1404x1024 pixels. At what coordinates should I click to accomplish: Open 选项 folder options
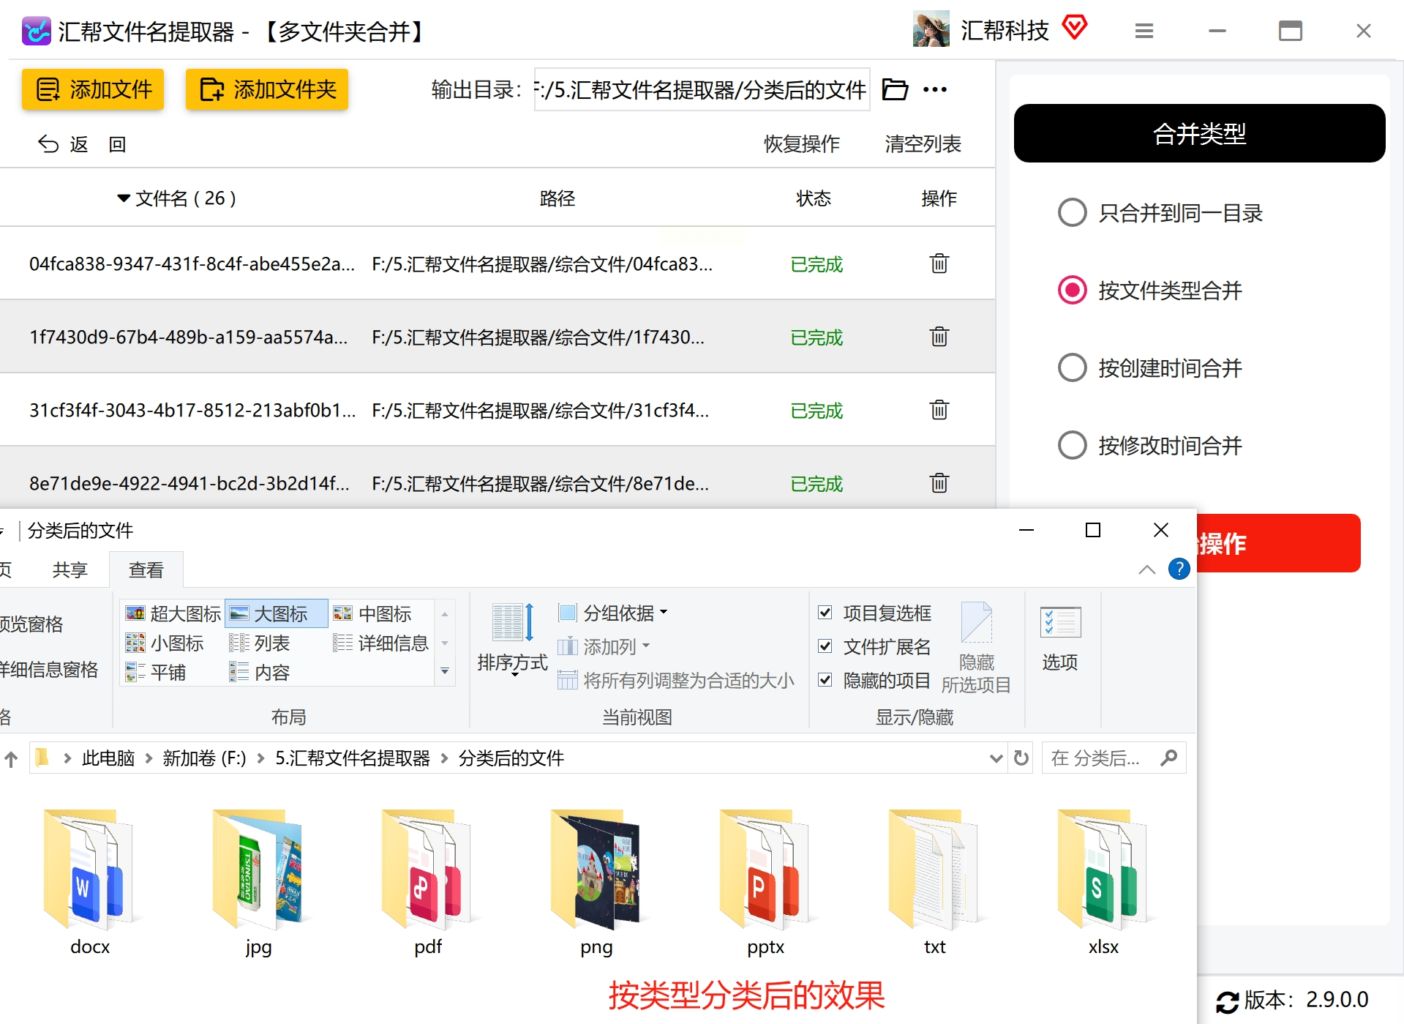[1060, 638]
